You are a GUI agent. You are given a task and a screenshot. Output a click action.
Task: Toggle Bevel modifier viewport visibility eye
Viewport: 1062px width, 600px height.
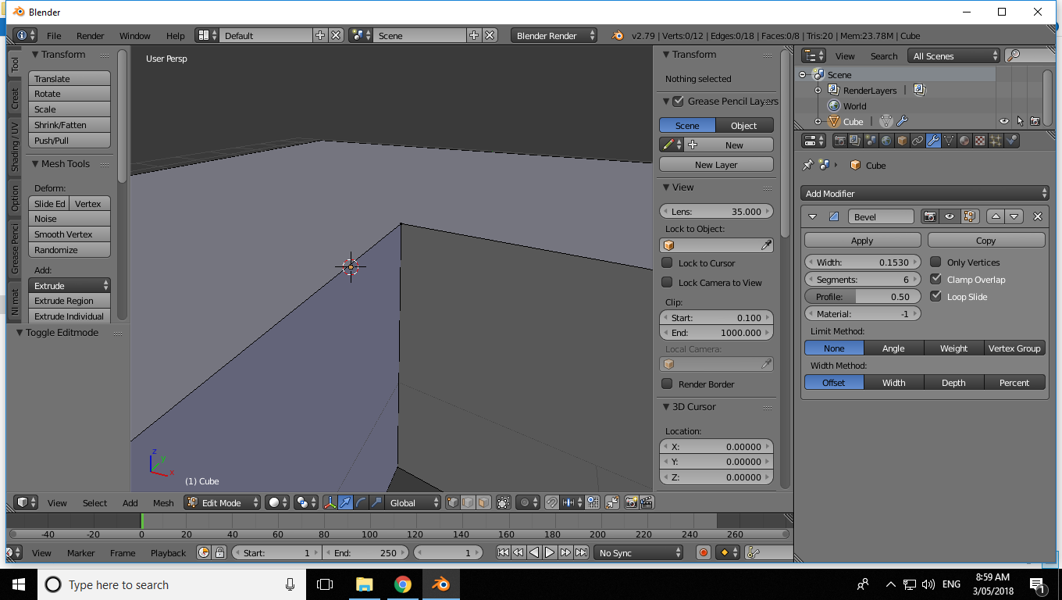coord(950,216)
